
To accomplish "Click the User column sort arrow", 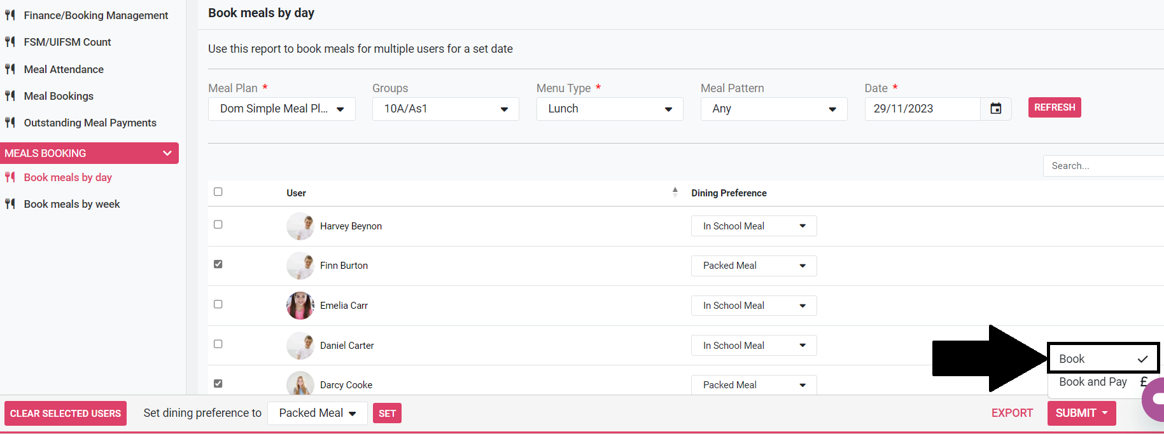I will 675,193.
